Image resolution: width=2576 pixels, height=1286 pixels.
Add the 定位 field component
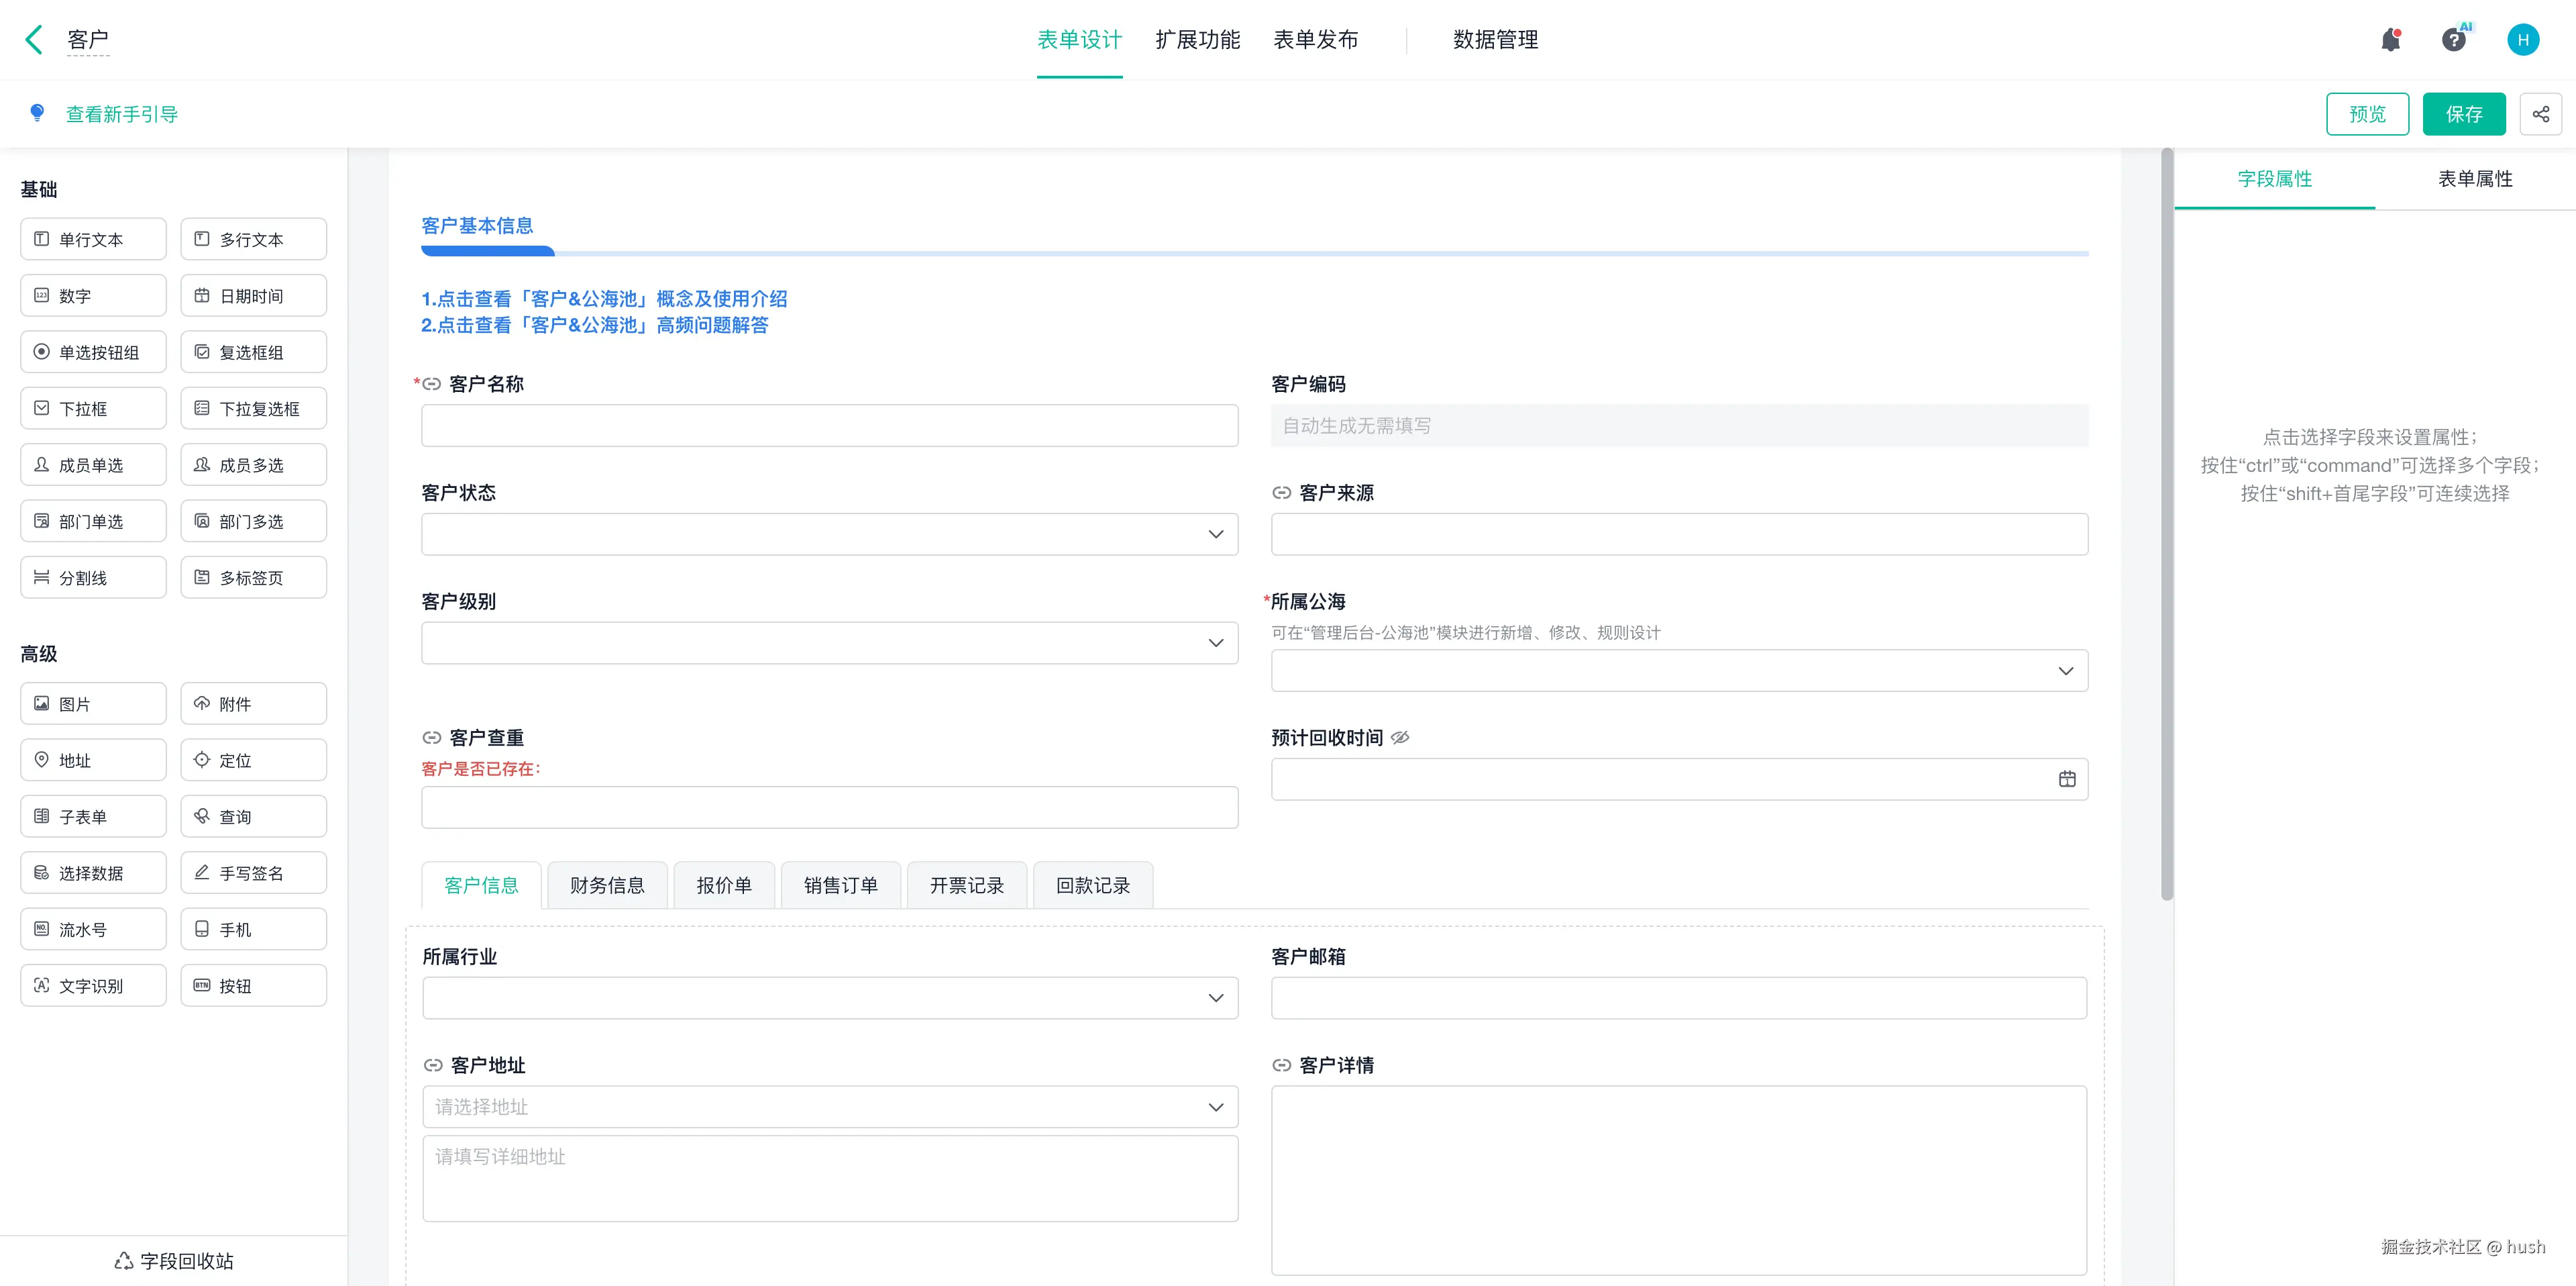(253, 760)
